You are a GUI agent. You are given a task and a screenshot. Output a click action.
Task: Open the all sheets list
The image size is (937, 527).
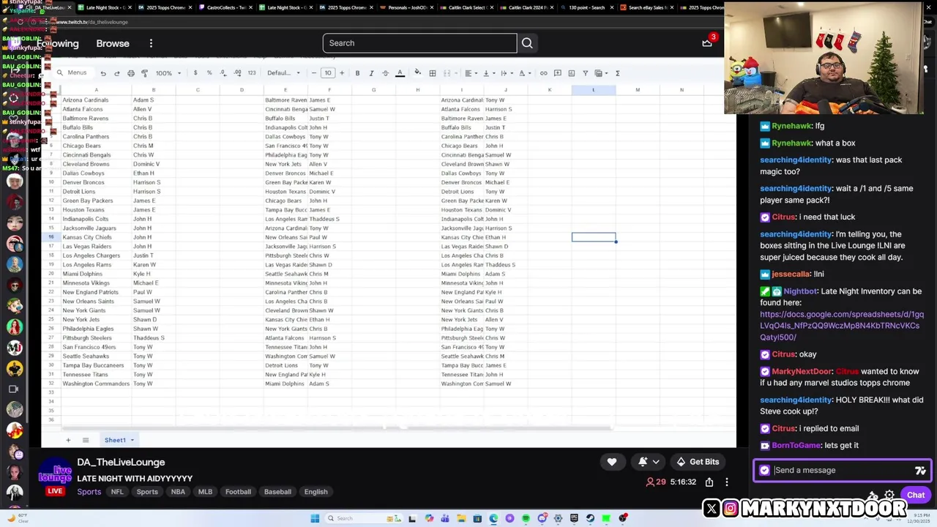click(86, 440)
